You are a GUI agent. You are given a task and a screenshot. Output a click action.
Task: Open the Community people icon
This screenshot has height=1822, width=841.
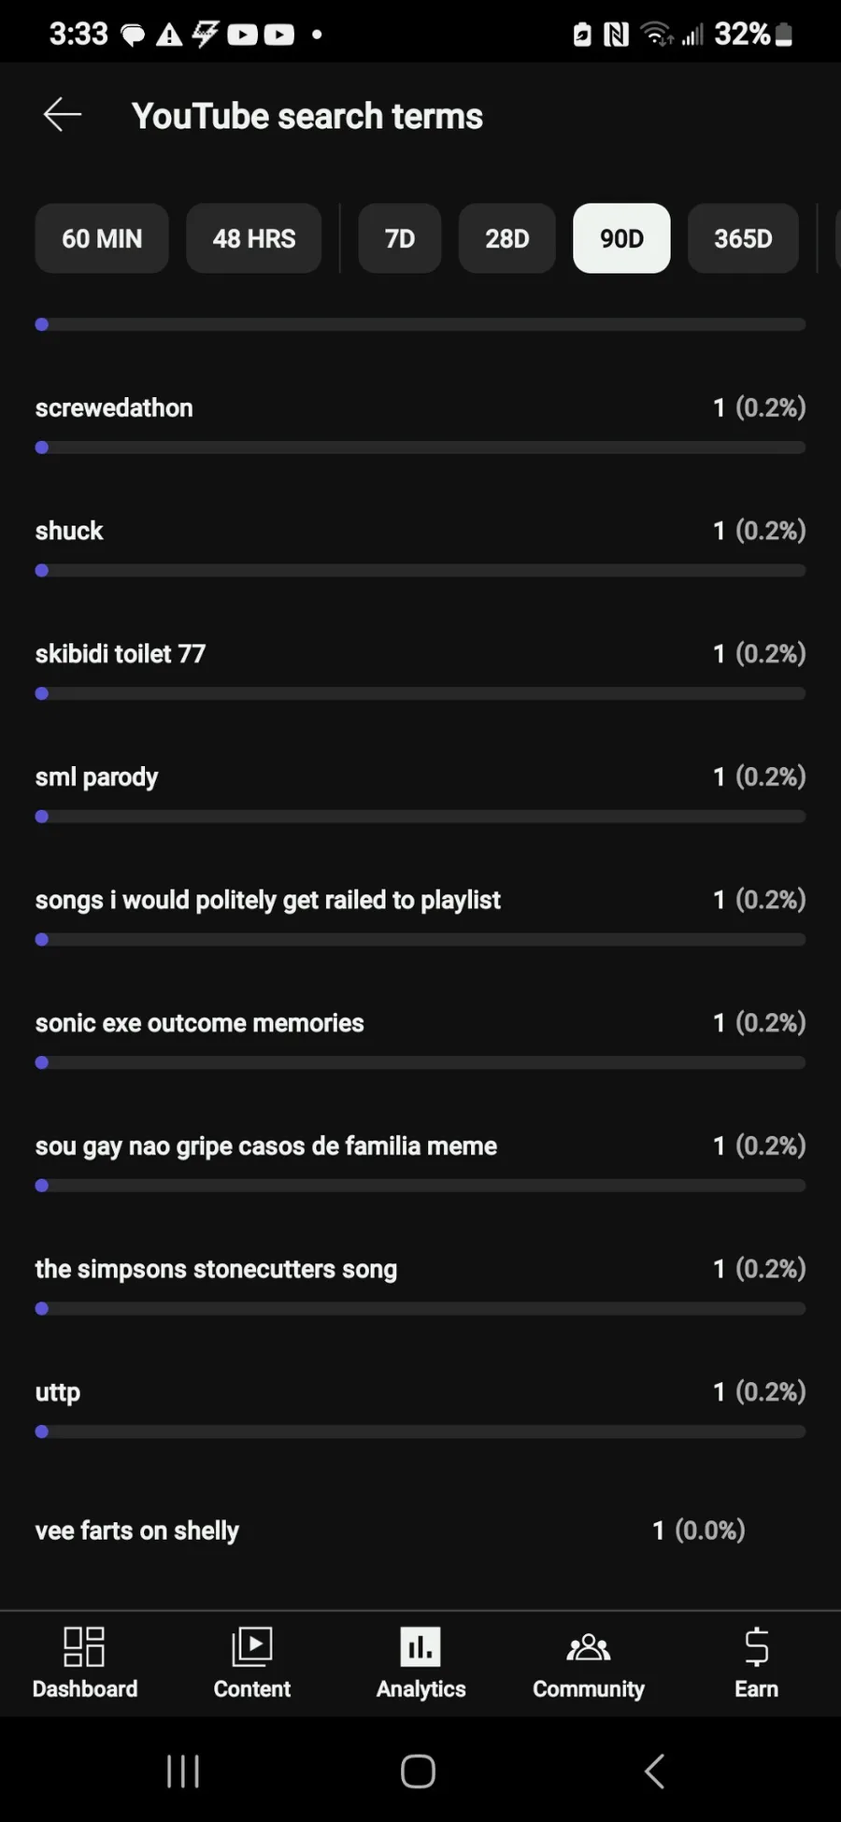coord(589,1646)
